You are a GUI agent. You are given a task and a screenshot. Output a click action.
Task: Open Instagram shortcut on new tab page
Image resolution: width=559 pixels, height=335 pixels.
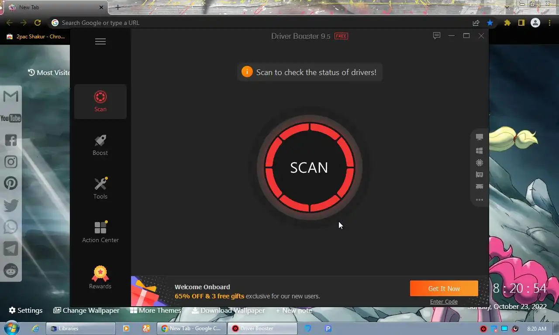tap(11, 162)
